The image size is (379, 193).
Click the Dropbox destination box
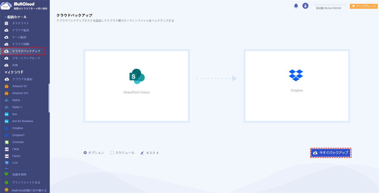click(x=297, y=86)
